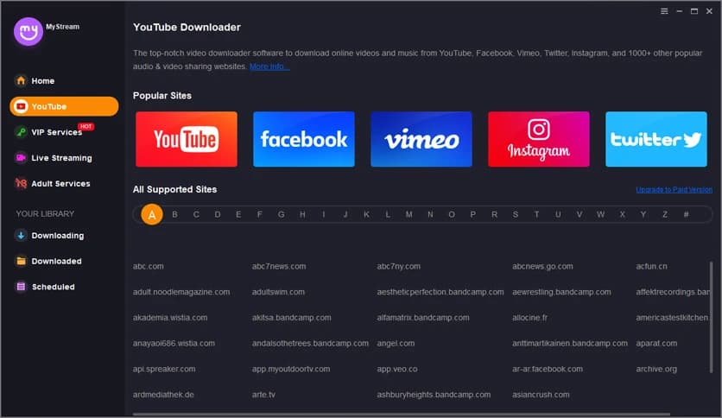Filter supported sites by letter B
Image resolution: width=722 pixels, height=418 pixels.
174,214
